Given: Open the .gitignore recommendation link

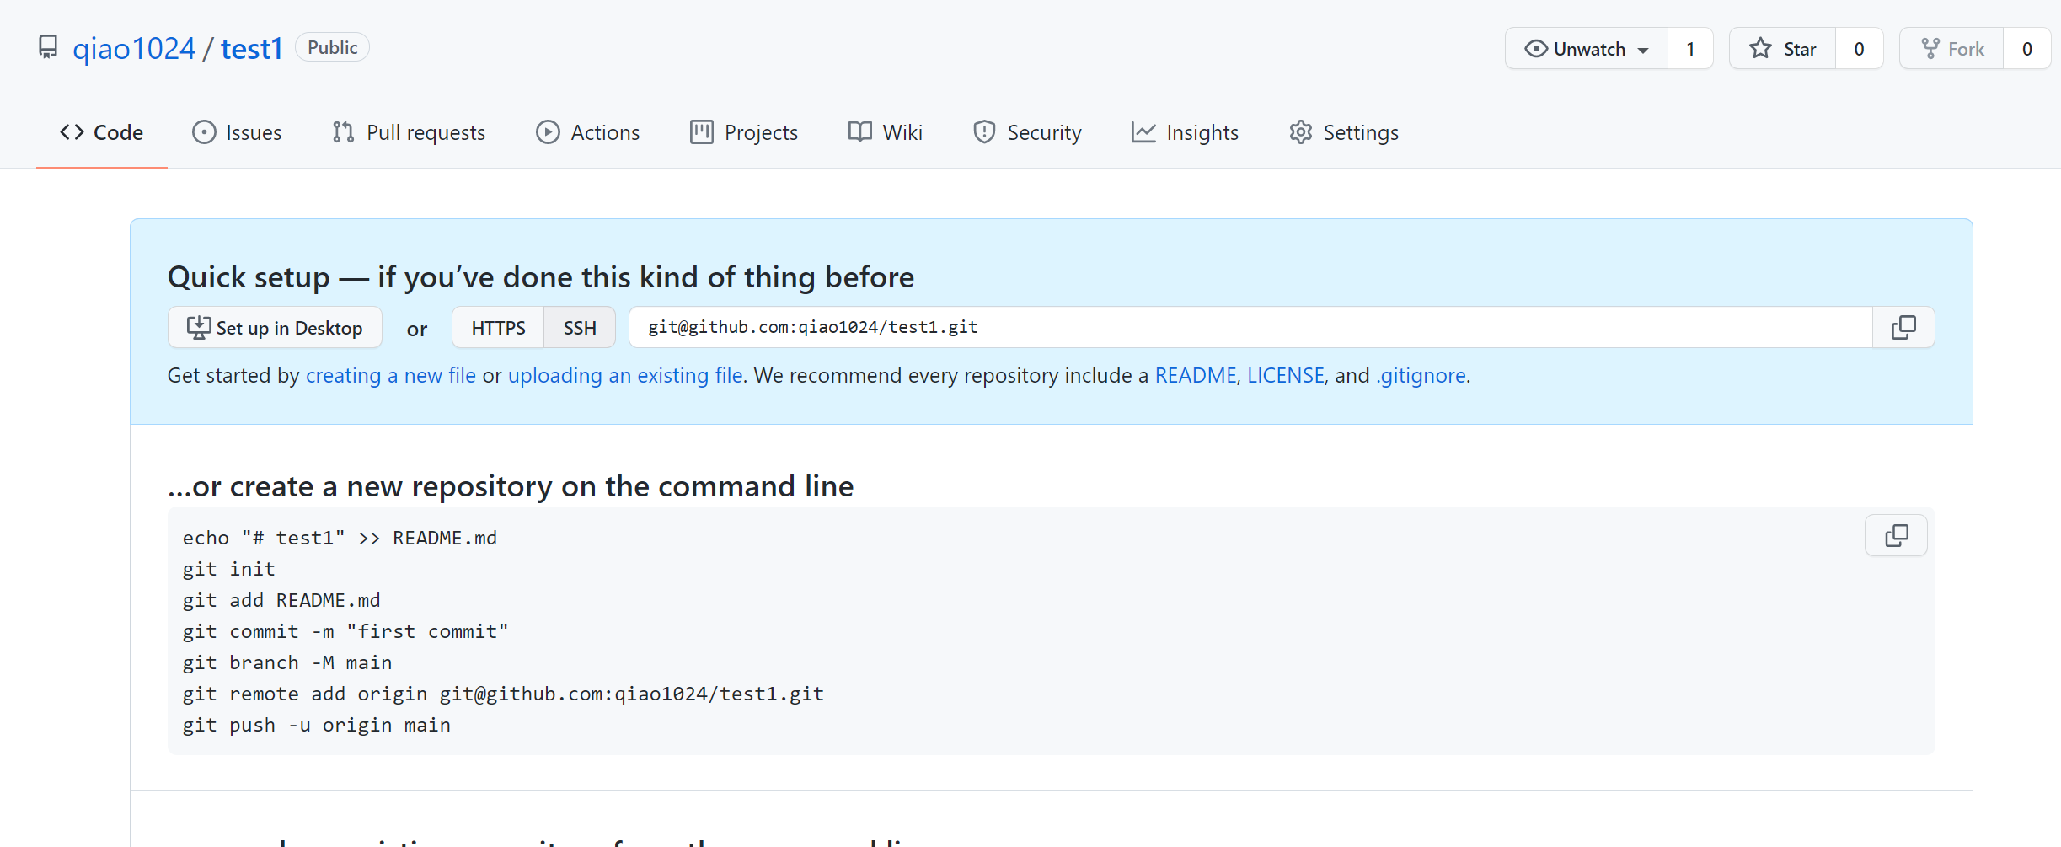Looking at the screenshot, I should 1421,375.
